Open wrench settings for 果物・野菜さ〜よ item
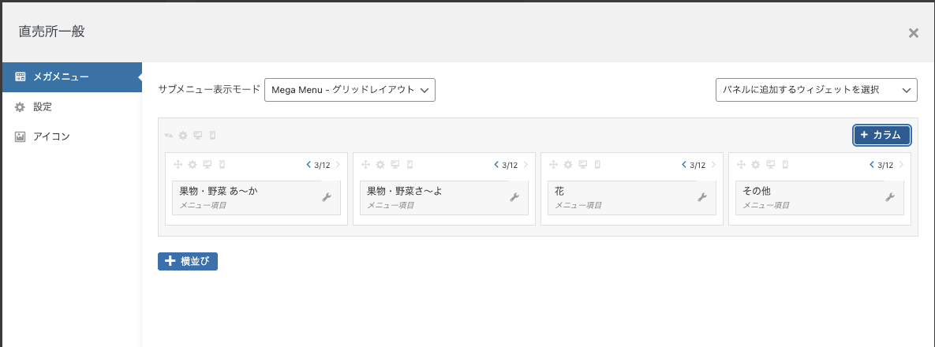 click(514, 197)
